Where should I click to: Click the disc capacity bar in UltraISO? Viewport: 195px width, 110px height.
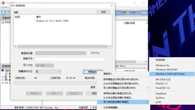point(131,13)
